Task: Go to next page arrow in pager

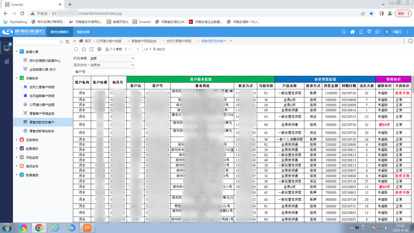Action: click(150, 49)
